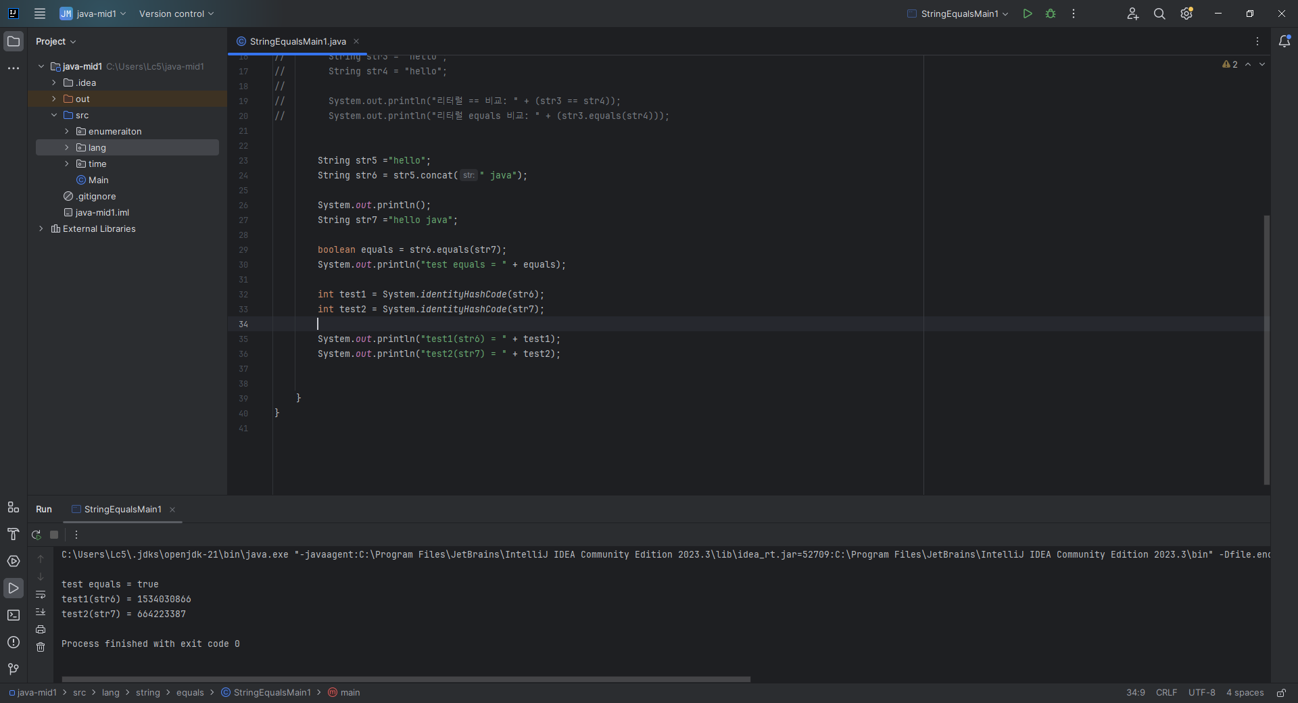The width and height of the screenshot is (1298, 703).
Task: Open editor tab options menu
Action: [x=1257, y=41]
